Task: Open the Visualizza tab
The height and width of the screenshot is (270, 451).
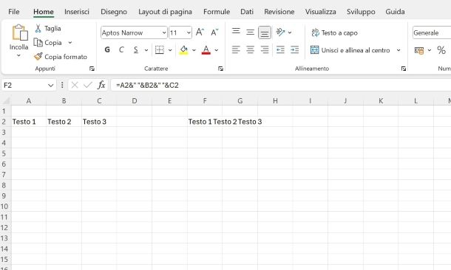Action: coord(320,12)
